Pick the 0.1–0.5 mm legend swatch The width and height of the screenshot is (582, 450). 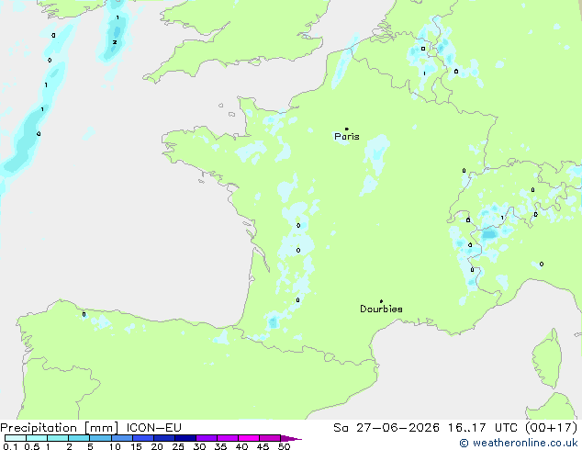tap(16, 438)
